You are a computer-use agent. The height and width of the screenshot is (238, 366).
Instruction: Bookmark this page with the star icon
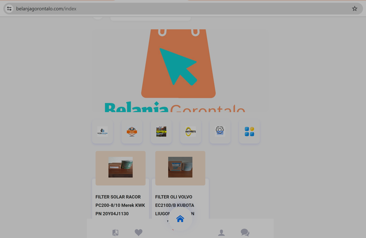[355, 9]
